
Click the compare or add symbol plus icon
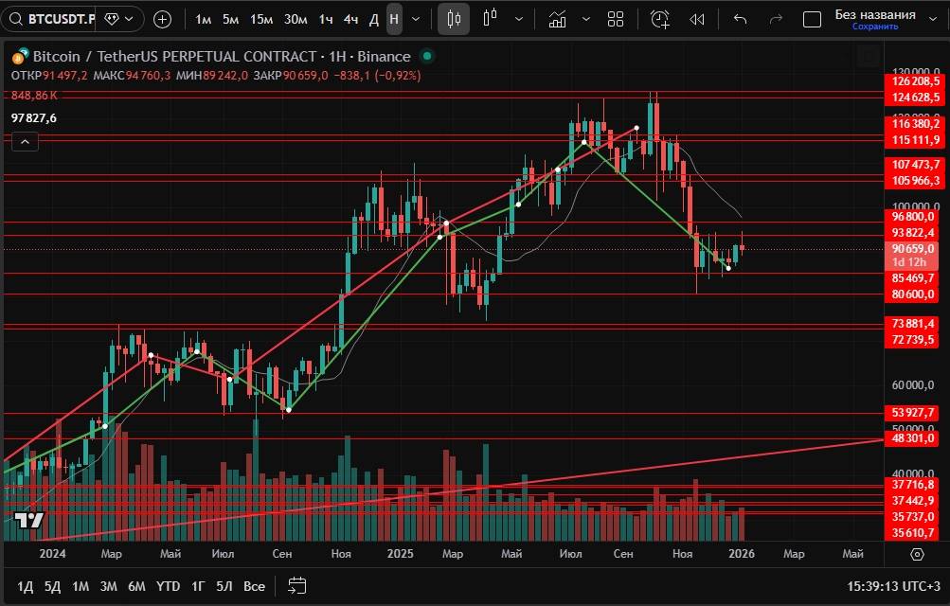(163, 19)
